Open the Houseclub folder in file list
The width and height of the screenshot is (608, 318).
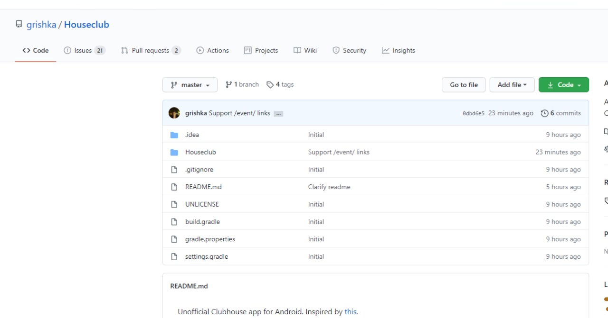(200, 152)
